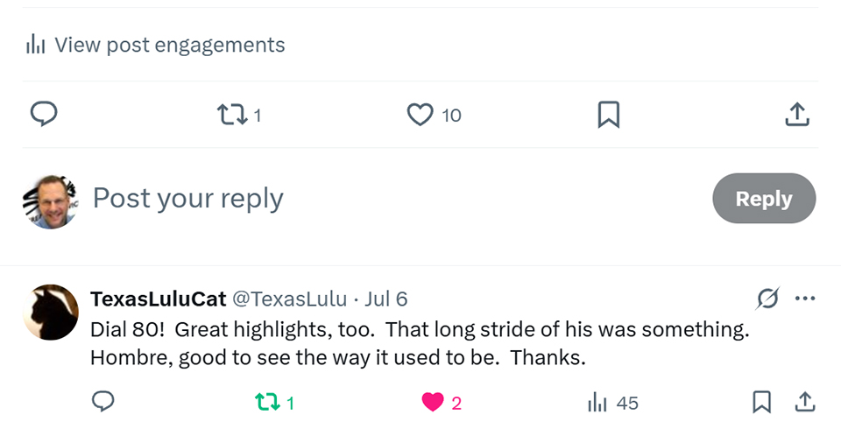The height and width of the screenshot is (436, 841).
Task: Click the reply icon on the main post
Action: [44, 115]
